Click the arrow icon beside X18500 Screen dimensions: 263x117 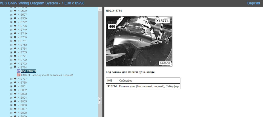15,11
